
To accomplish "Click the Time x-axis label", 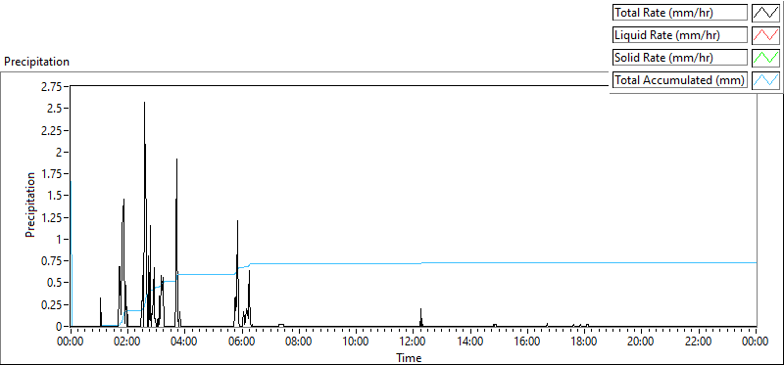I will [409, 358].
